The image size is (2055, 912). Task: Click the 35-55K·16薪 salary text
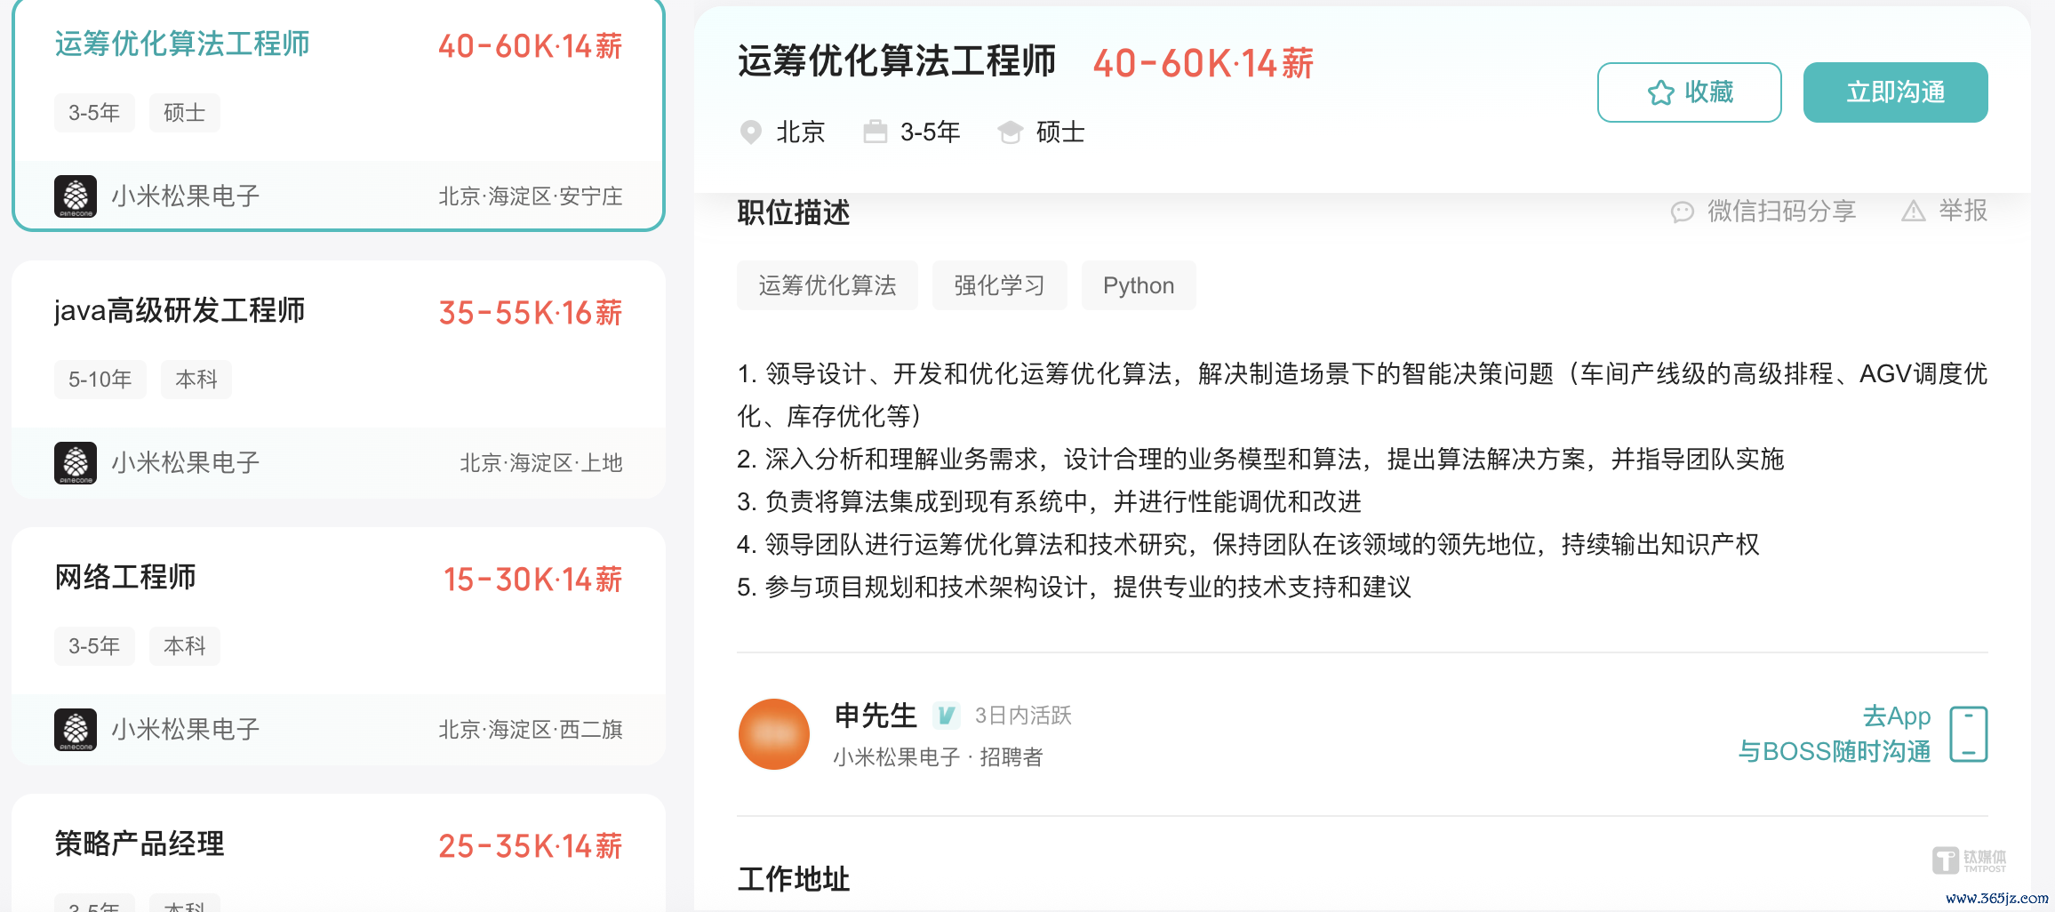531,313
